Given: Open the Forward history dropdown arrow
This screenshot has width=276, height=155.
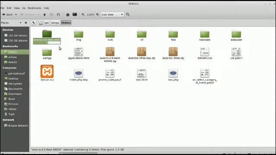Looking at the screenshot, I should [38, 15].
